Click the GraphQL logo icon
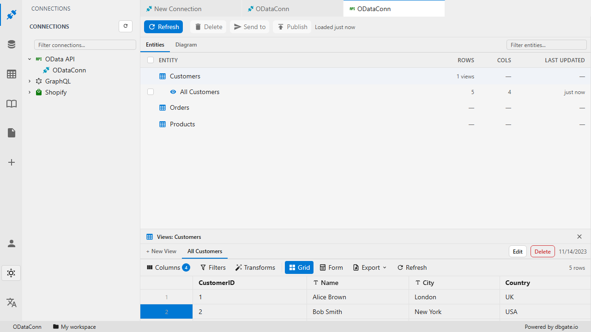 pyautogui.click(x=39, y=81)
